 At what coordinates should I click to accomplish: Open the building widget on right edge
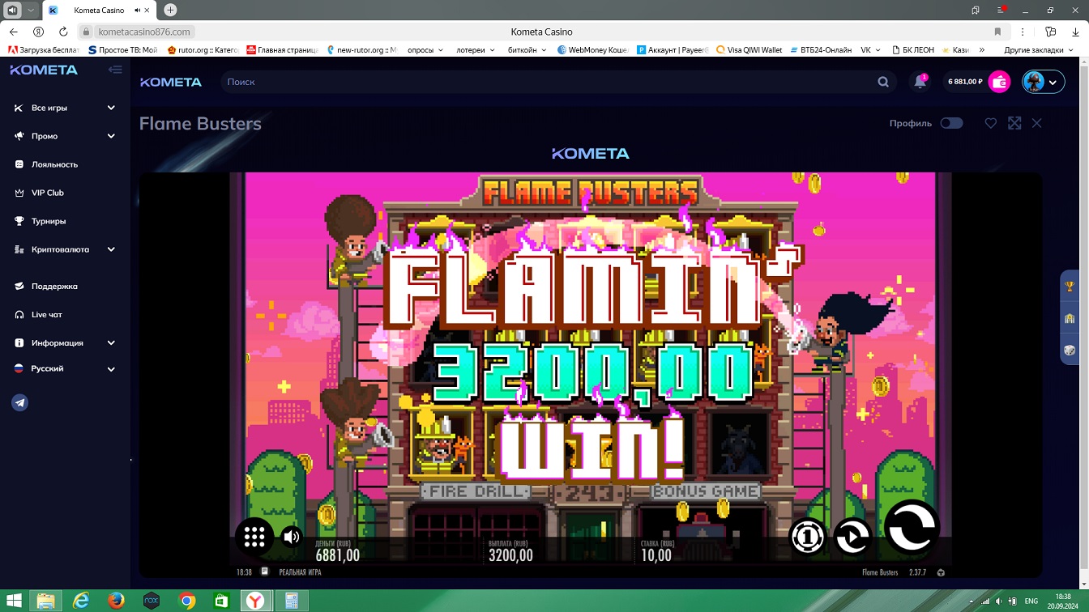1070,318
